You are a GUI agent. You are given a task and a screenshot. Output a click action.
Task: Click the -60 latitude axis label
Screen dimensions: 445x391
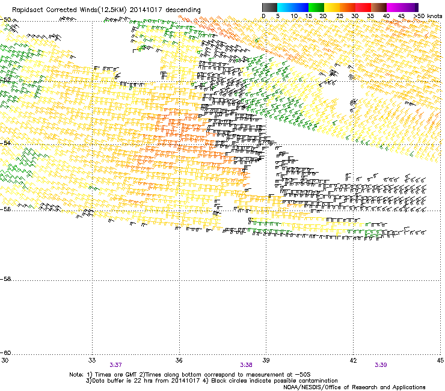[x=5, y=353]
